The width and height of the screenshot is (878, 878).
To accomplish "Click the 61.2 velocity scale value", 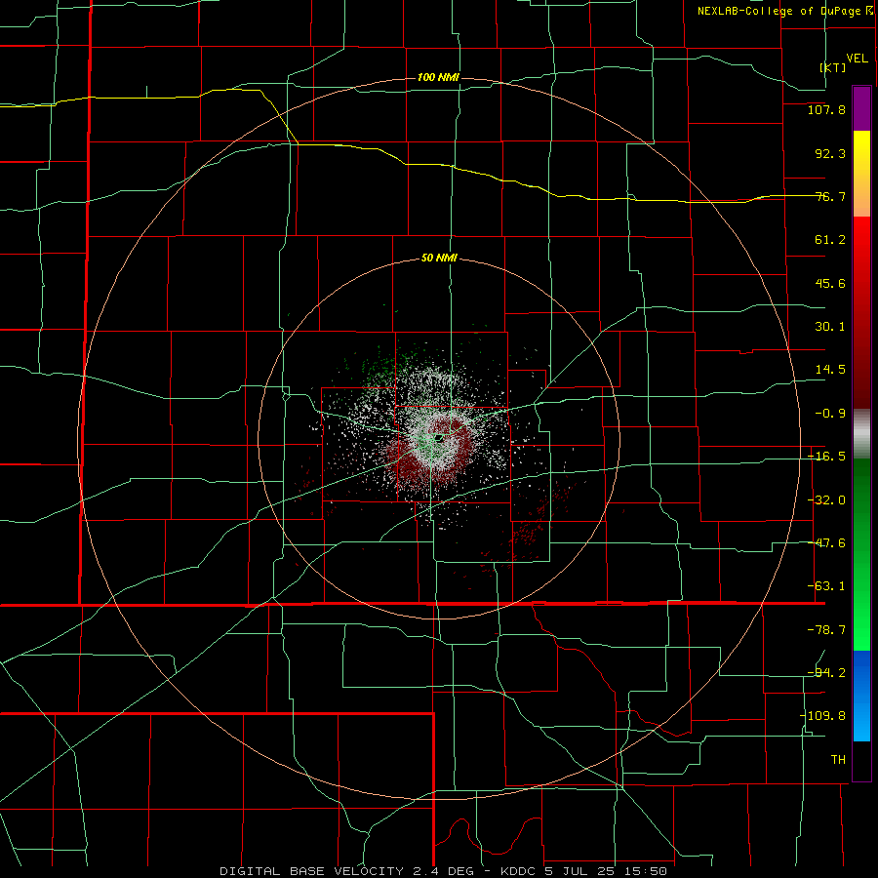I will [x=830, y=240].
